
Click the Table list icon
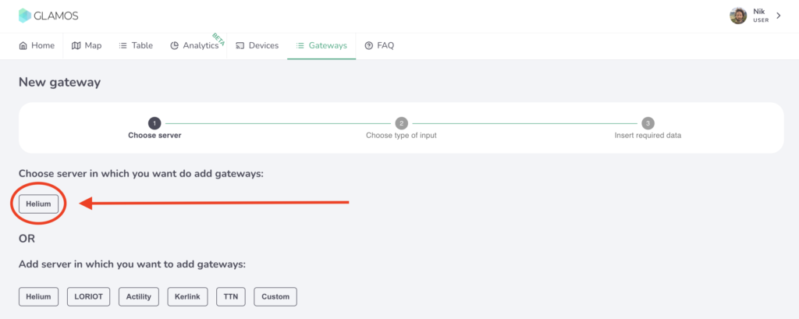click(x=123, y=45)
